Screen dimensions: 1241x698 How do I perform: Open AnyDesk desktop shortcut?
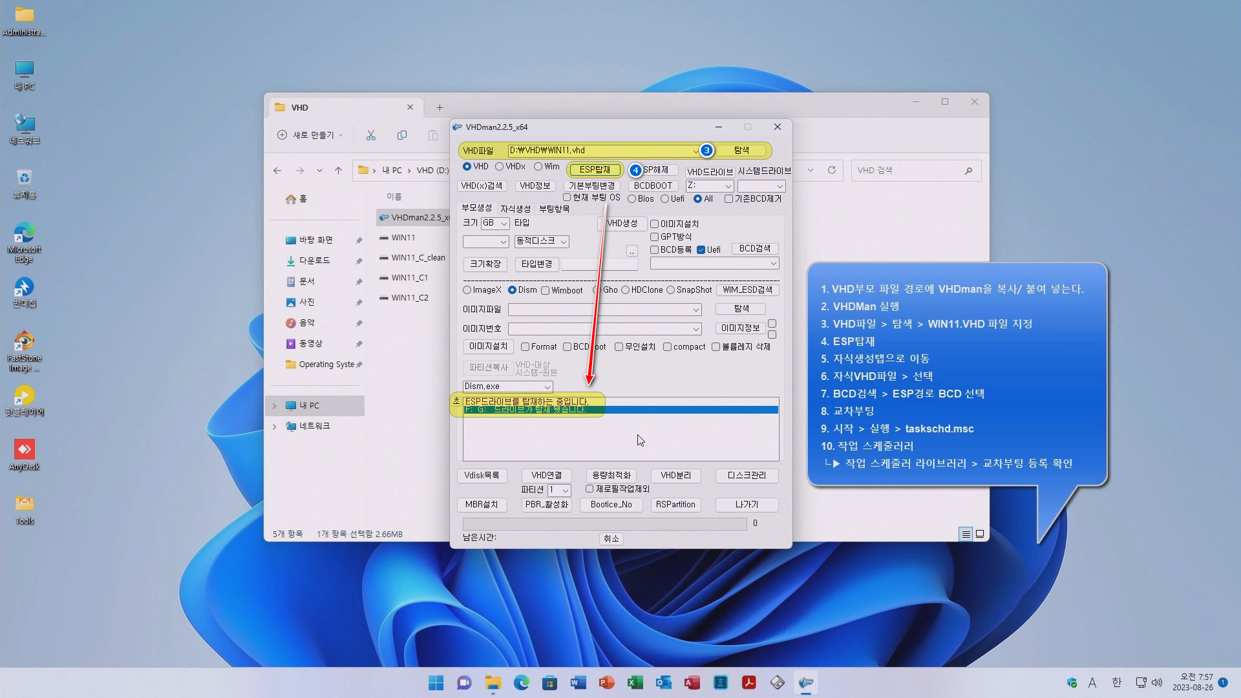pos(24,454)
